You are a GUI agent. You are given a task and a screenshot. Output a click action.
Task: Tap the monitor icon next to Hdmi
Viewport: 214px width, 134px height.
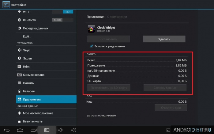pyautogui.click(x=19, y=67)
